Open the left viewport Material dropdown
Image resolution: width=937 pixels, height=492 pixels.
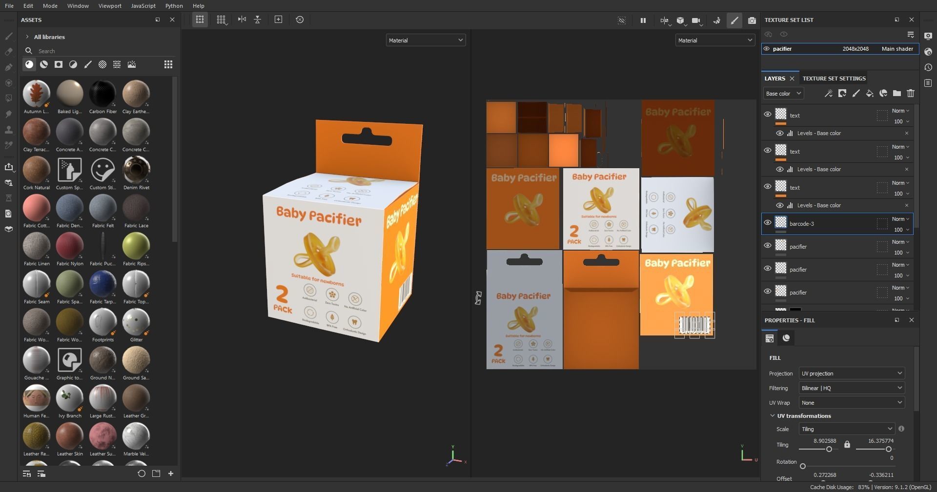(426, 40)
